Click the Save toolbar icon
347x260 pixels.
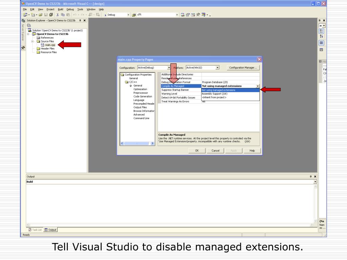pyautogui.click(x=46, y=15)
